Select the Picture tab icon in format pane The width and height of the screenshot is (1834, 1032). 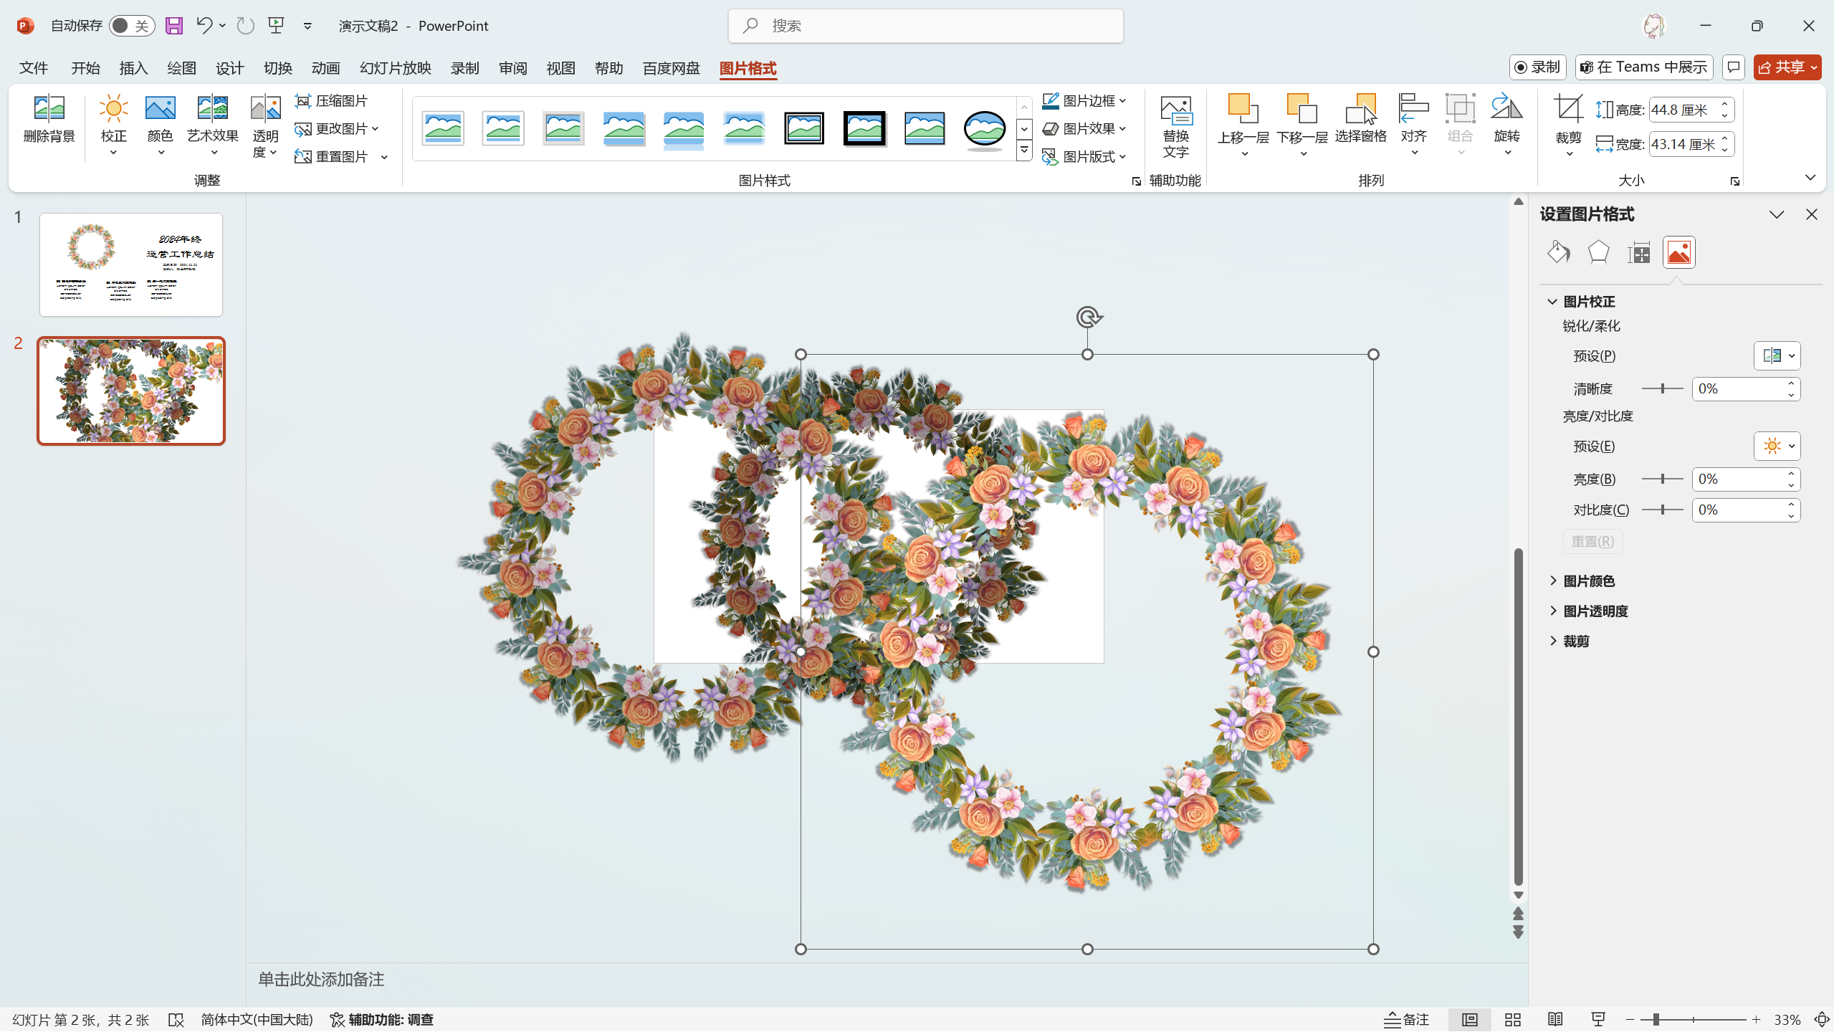(1679, 252)
